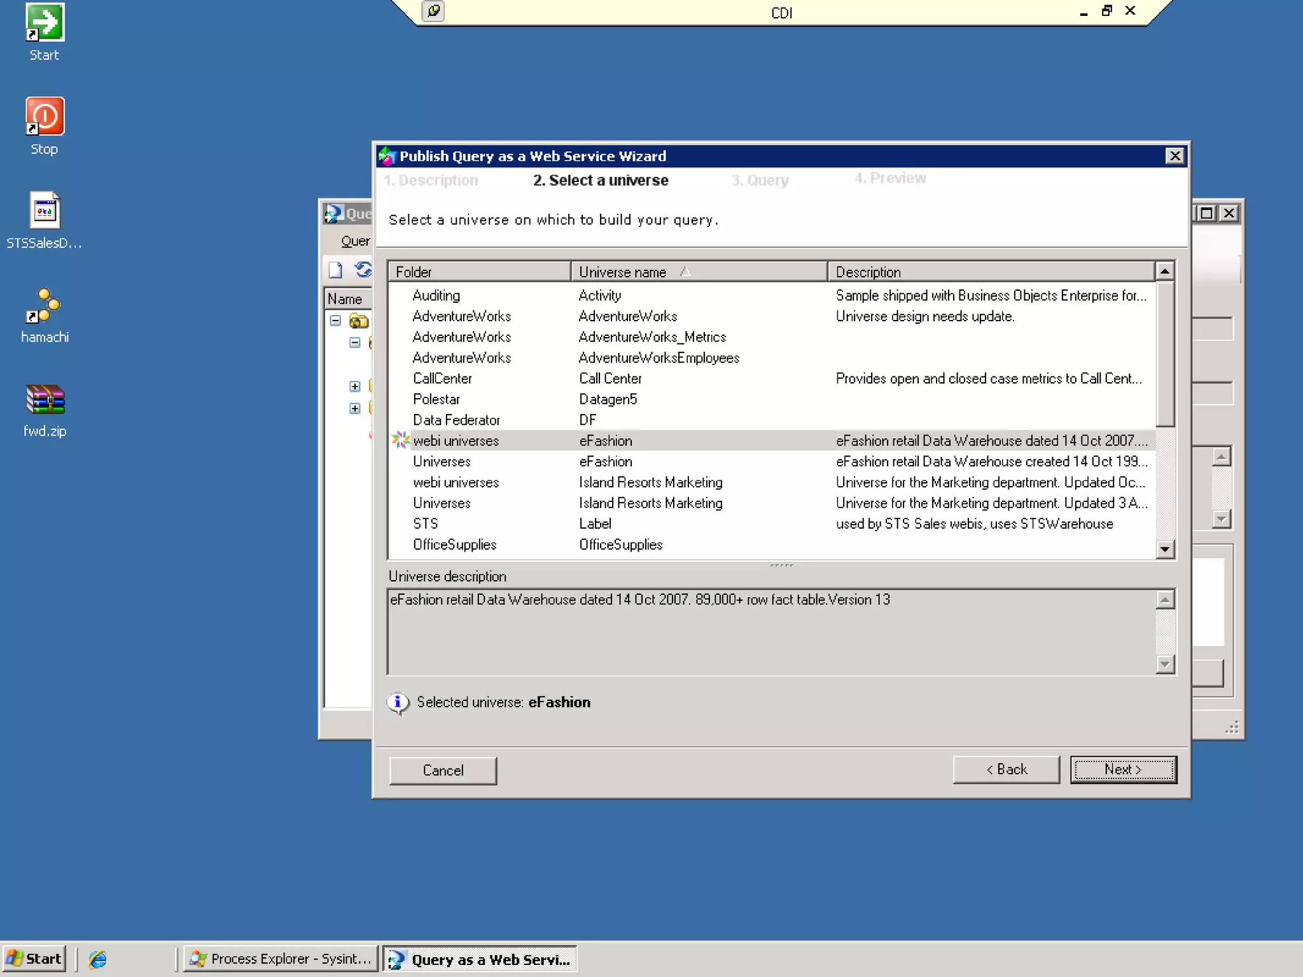Click the < Back button

pos(1007,770)
